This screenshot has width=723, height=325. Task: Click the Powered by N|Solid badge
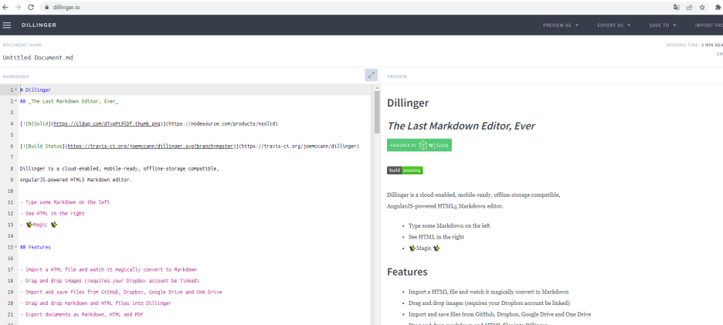tap(419, 145)
